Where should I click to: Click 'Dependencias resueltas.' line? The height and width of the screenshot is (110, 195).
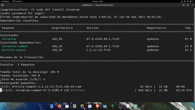coord(20,20)
